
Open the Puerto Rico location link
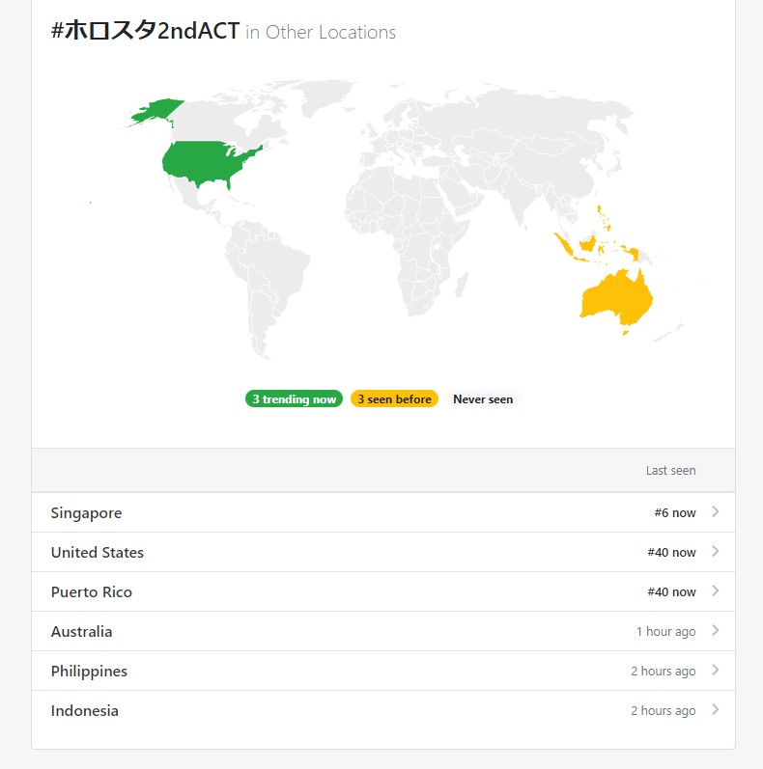click(92, 592)
